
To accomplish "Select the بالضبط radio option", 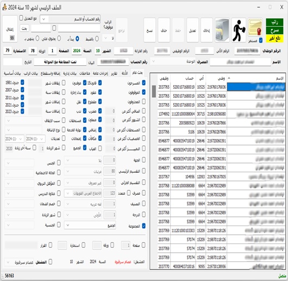I will coord(97,39).
